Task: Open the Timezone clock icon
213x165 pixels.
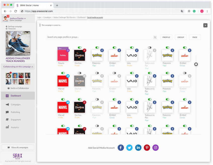Action: pos(7,29)
